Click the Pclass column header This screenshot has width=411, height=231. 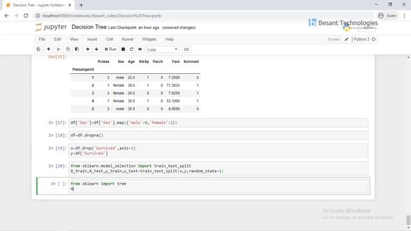[x=103, y=62]
